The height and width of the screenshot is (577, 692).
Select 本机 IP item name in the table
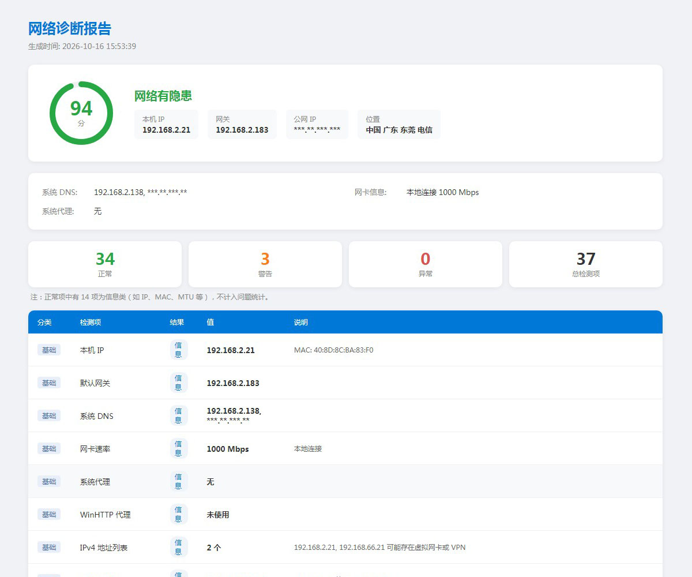pyautogui.click(x=92, y=350)
